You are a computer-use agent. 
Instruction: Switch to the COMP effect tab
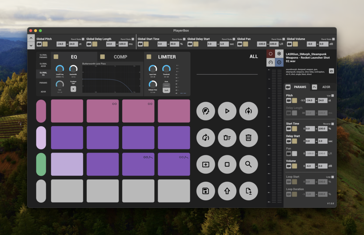pos(120,57)
